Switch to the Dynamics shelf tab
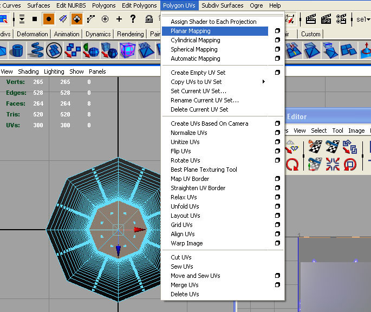 pos(98,34)
